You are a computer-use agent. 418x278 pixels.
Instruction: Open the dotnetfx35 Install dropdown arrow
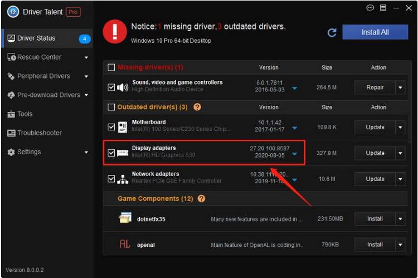400,219
